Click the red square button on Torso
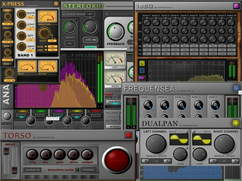Image resolution: width=242 pixels, height=181 pixels. (128, 135)
